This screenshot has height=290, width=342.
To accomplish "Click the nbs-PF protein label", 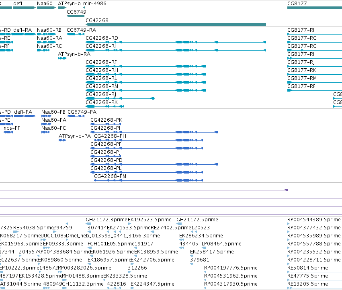I will (12, 128).
